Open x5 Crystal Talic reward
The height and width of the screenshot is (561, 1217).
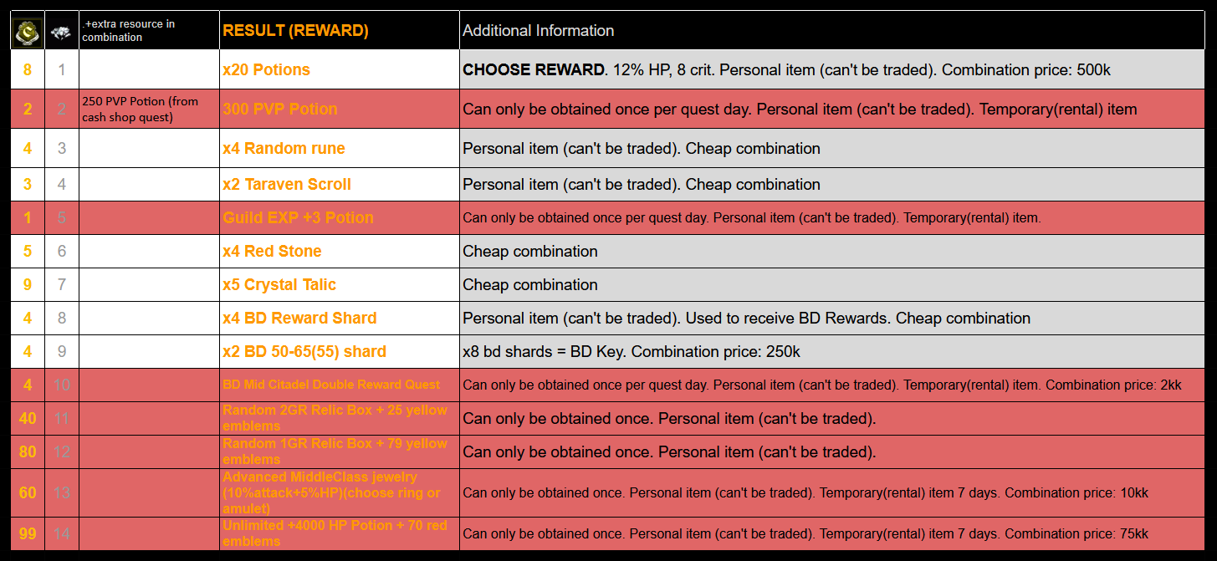coord(279,285)
